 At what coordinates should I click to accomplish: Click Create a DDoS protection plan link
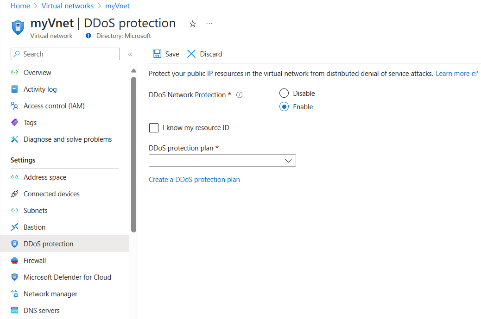tap(194, 180)
